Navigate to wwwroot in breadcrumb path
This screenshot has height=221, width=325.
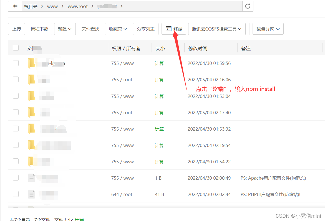78,6
